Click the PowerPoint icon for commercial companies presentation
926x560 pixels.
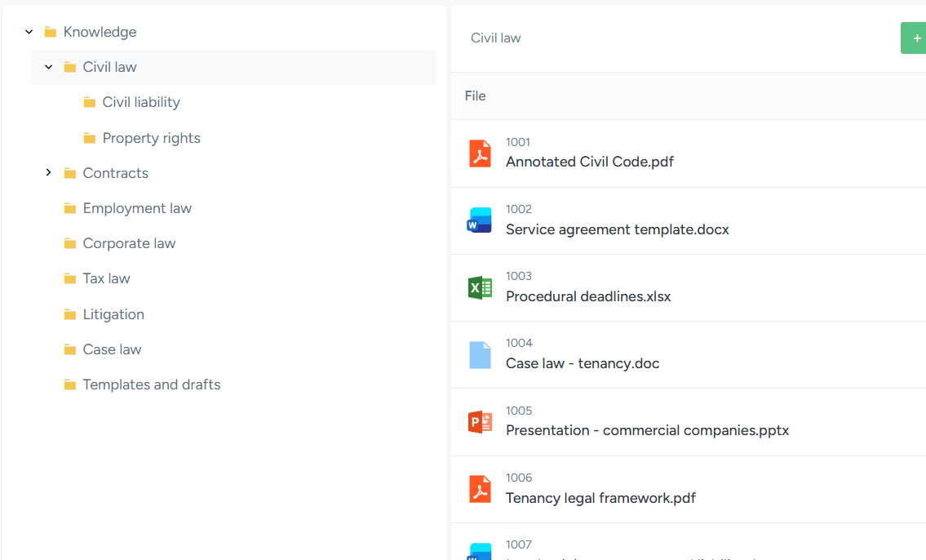click(480, 422)
